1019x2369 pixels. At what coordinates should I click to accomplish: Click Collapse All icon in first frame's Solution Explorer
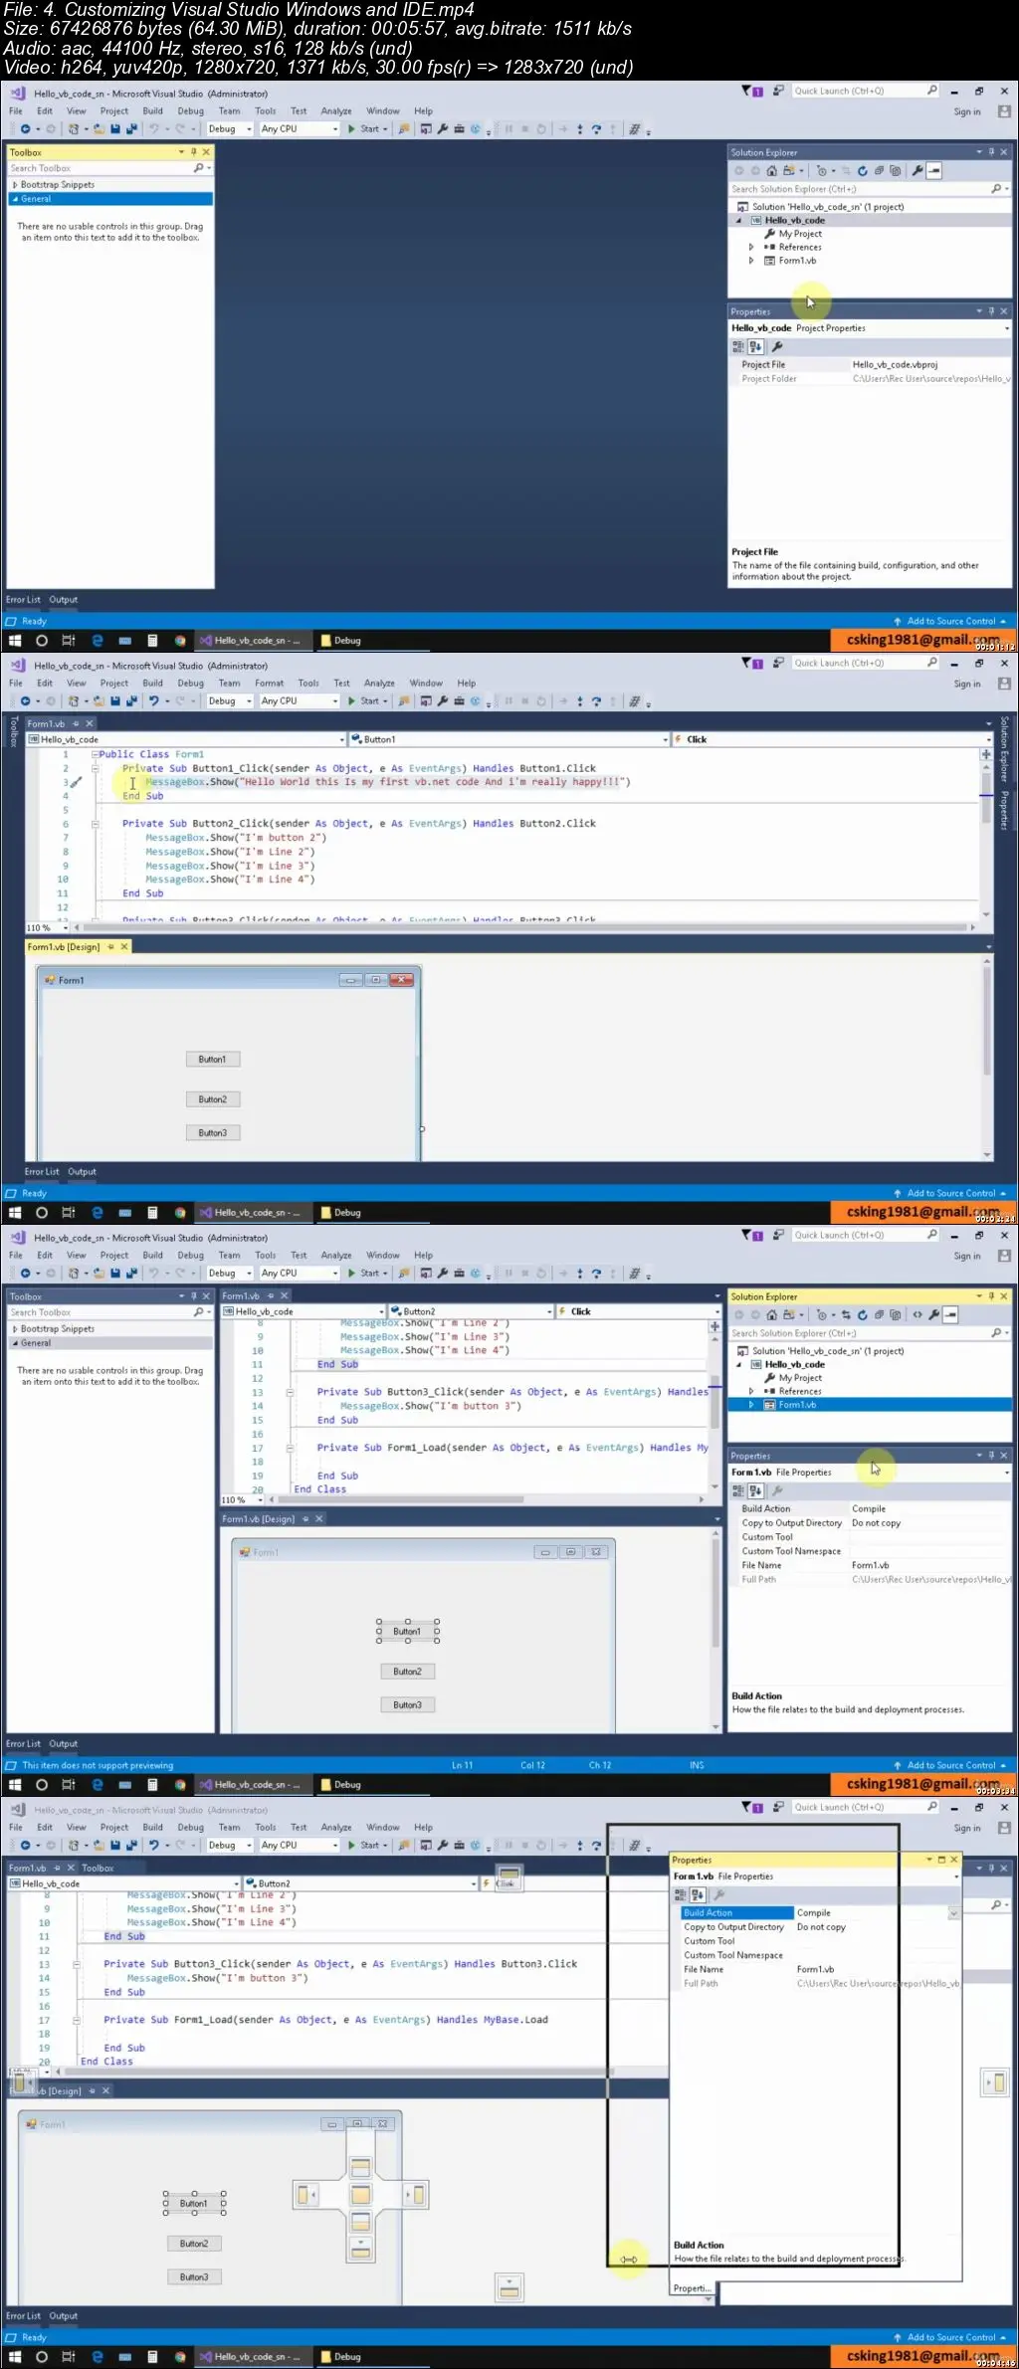point(879,171)
